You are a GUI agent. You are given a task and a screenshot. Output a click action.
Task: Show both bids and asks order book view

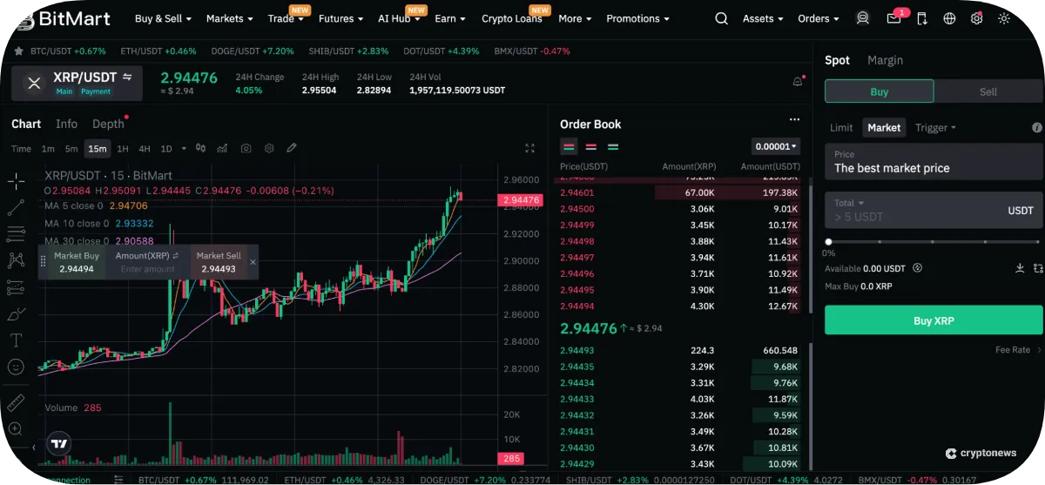(569, 147)
